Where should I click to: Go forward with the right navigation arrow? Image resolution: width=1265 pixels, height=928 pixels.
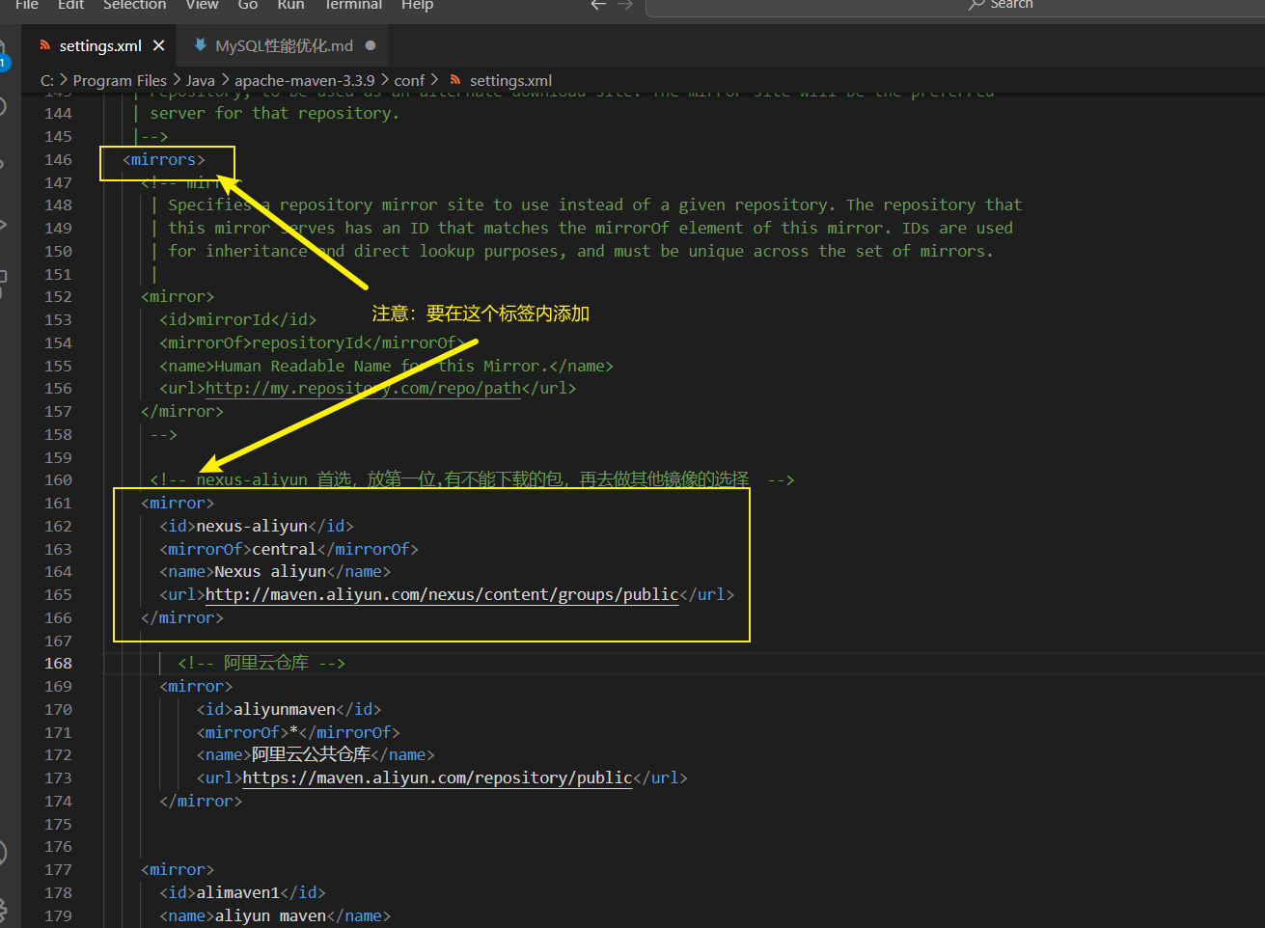pyautogui.click(x=625, y=4)
